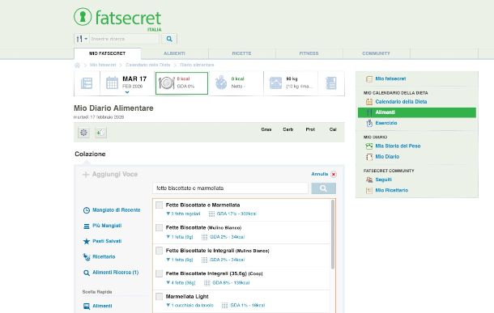
Task: Open Mio Ricettario sidebar link
Action: [x=392, y=190]
